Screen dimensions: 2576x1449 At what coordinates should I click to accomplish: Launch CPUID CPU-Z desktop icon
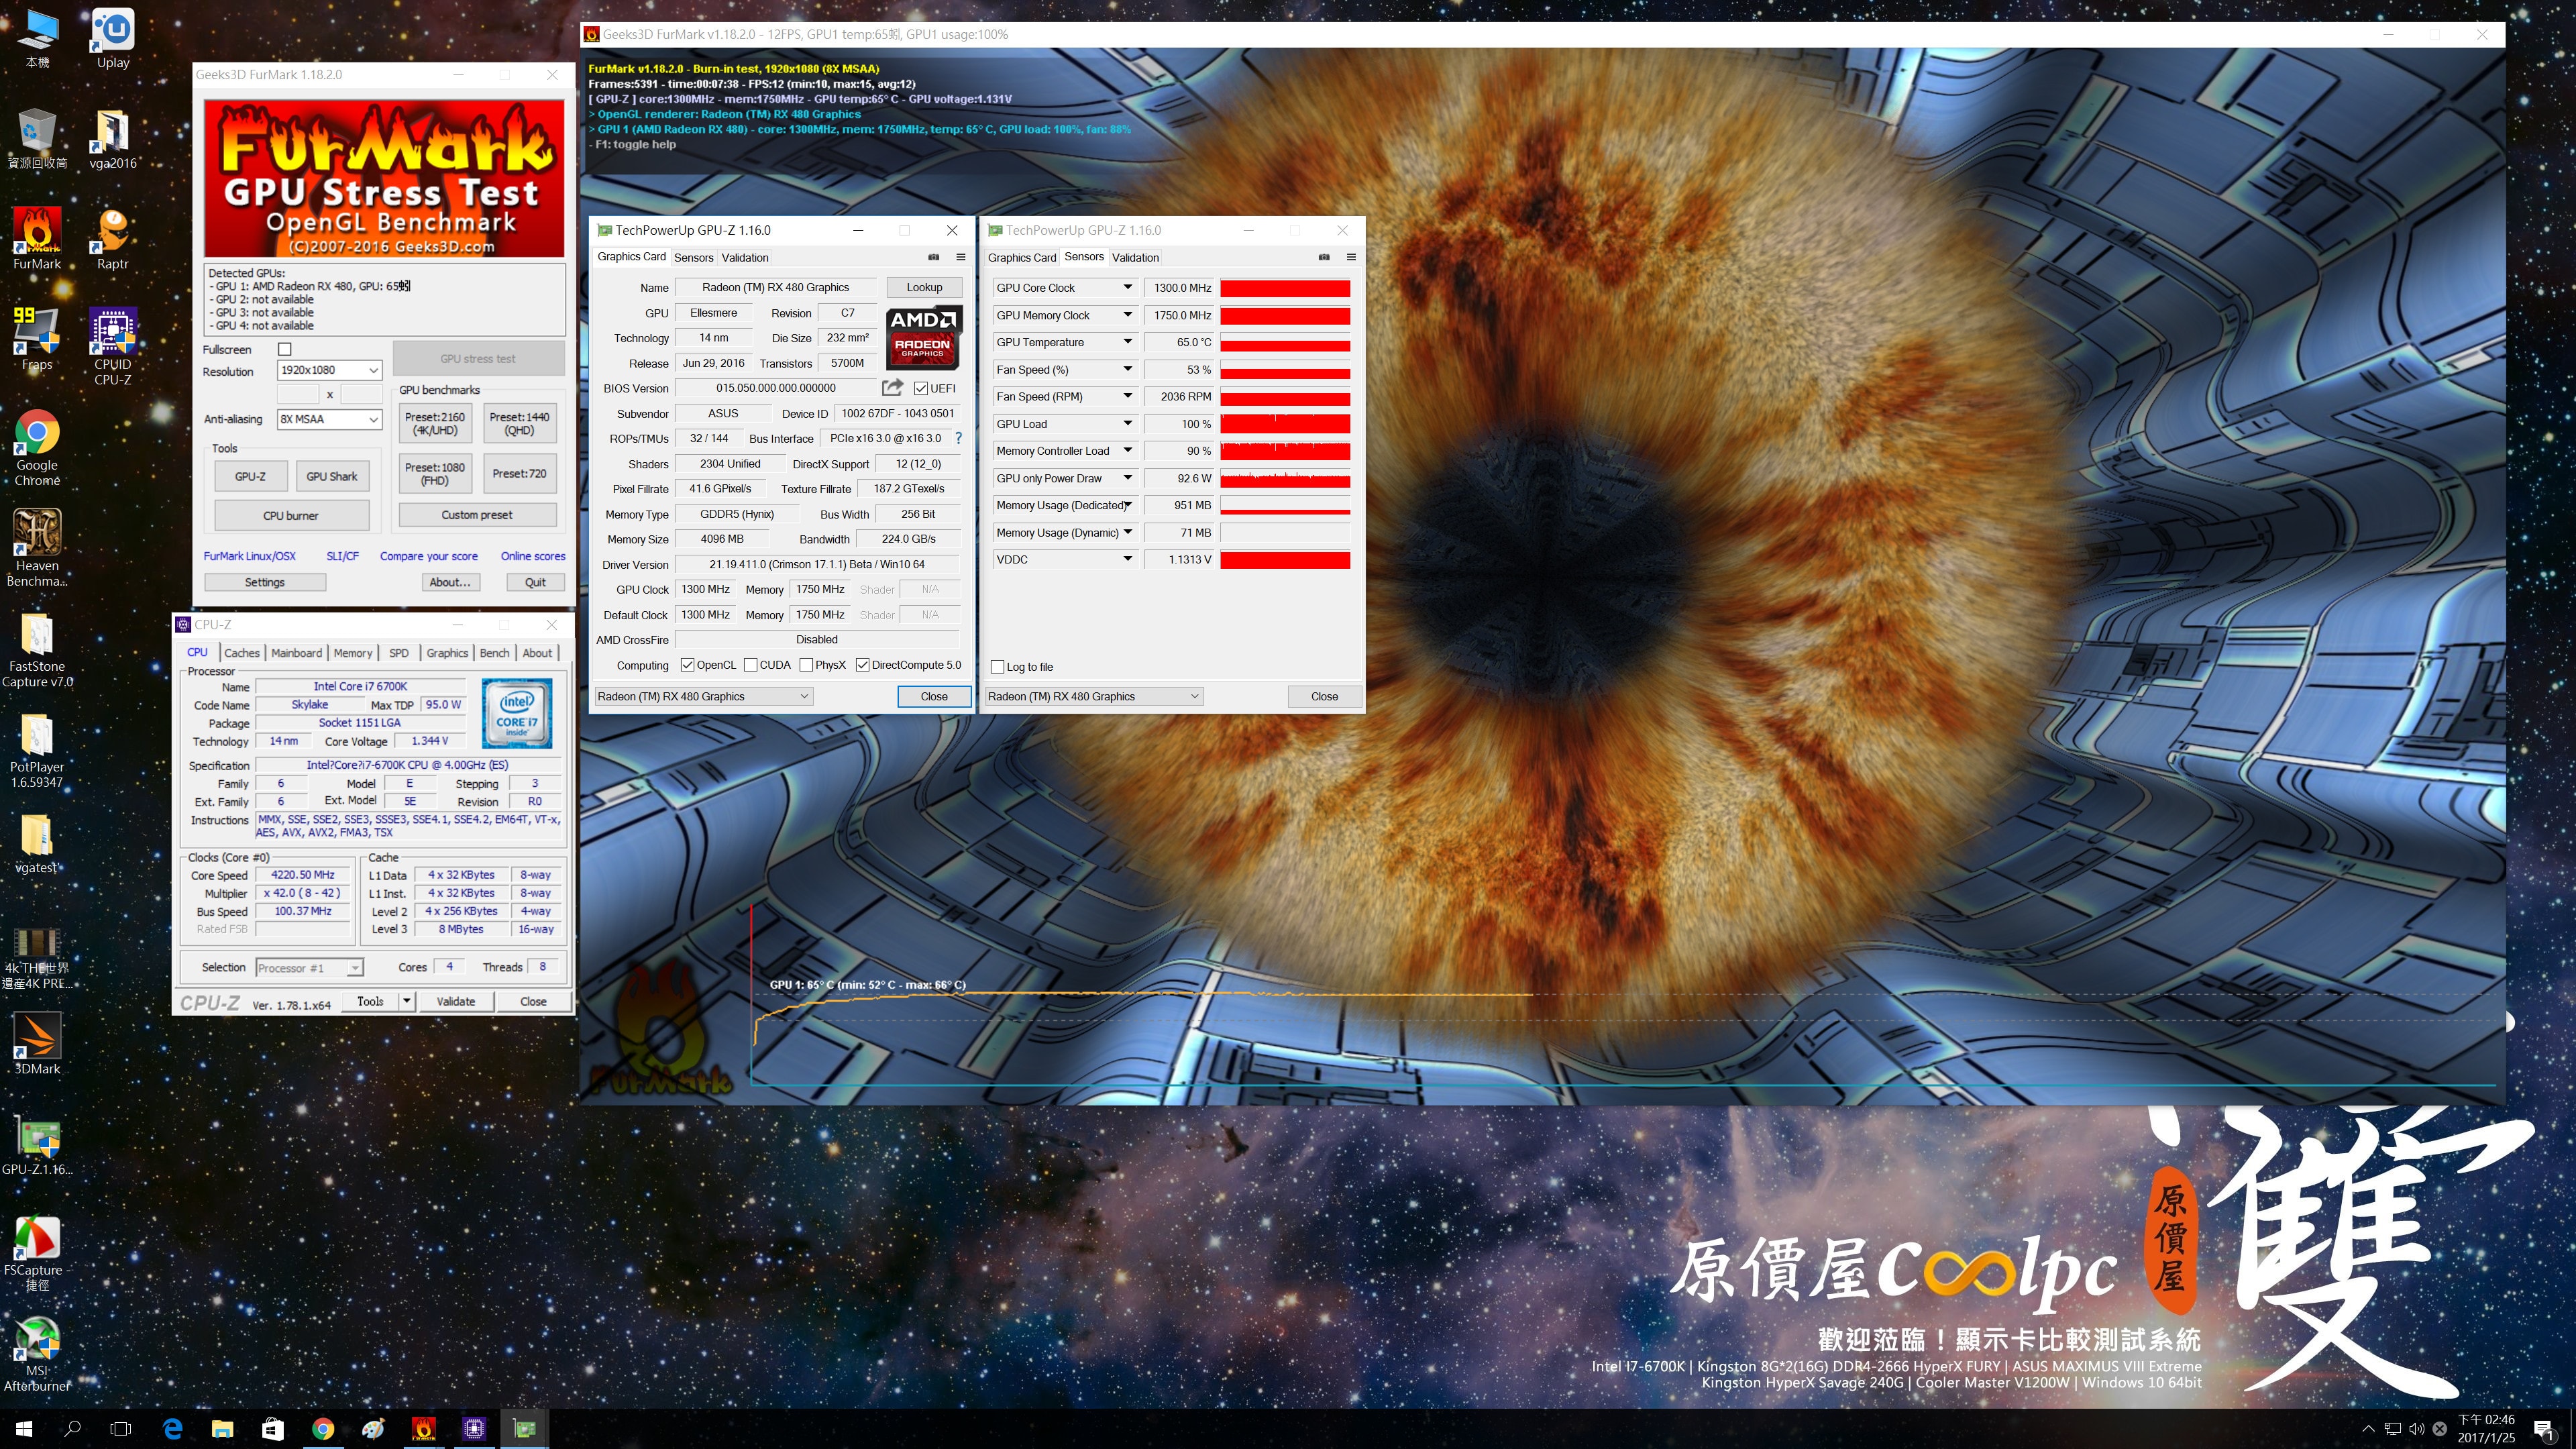pyautogui.click(x=113, y=346)
